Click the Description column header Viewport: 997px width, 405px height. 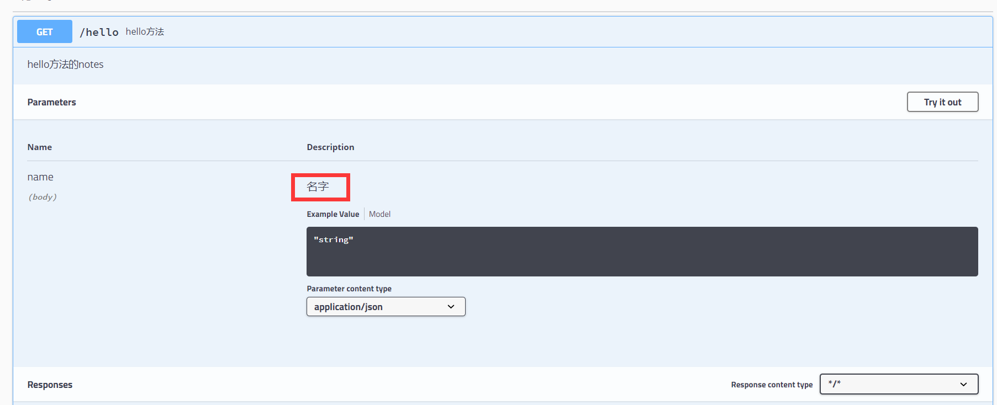330,147
